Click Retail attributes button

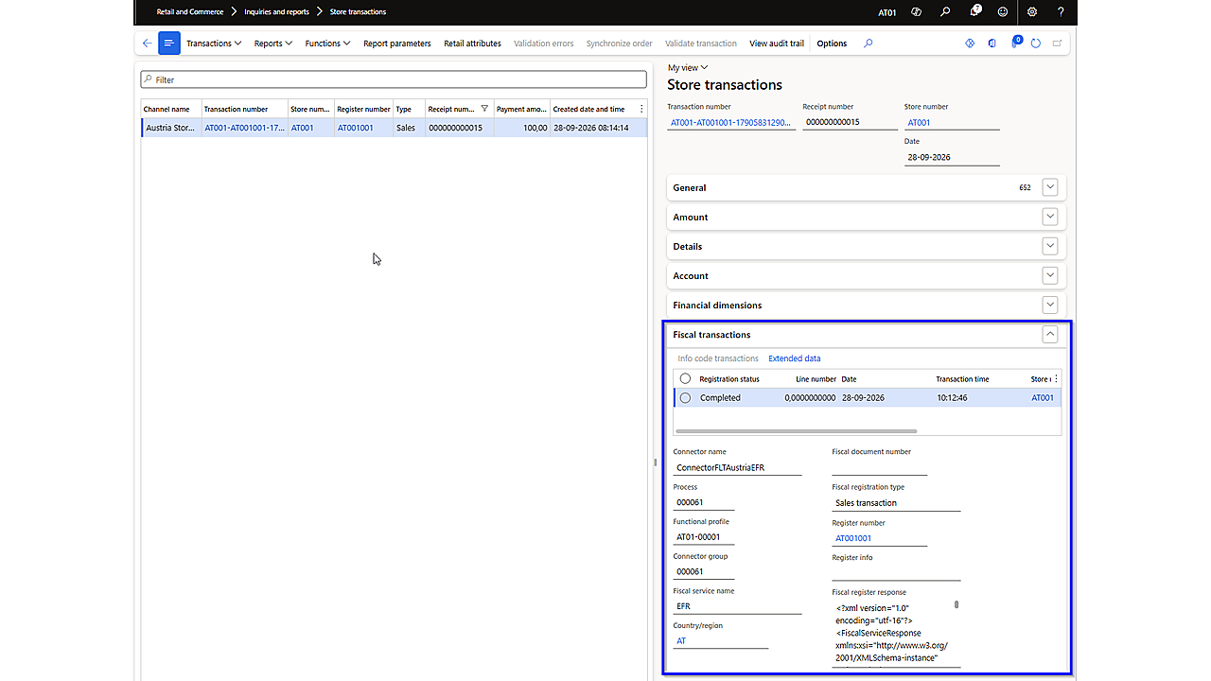[x=472, y=44]
